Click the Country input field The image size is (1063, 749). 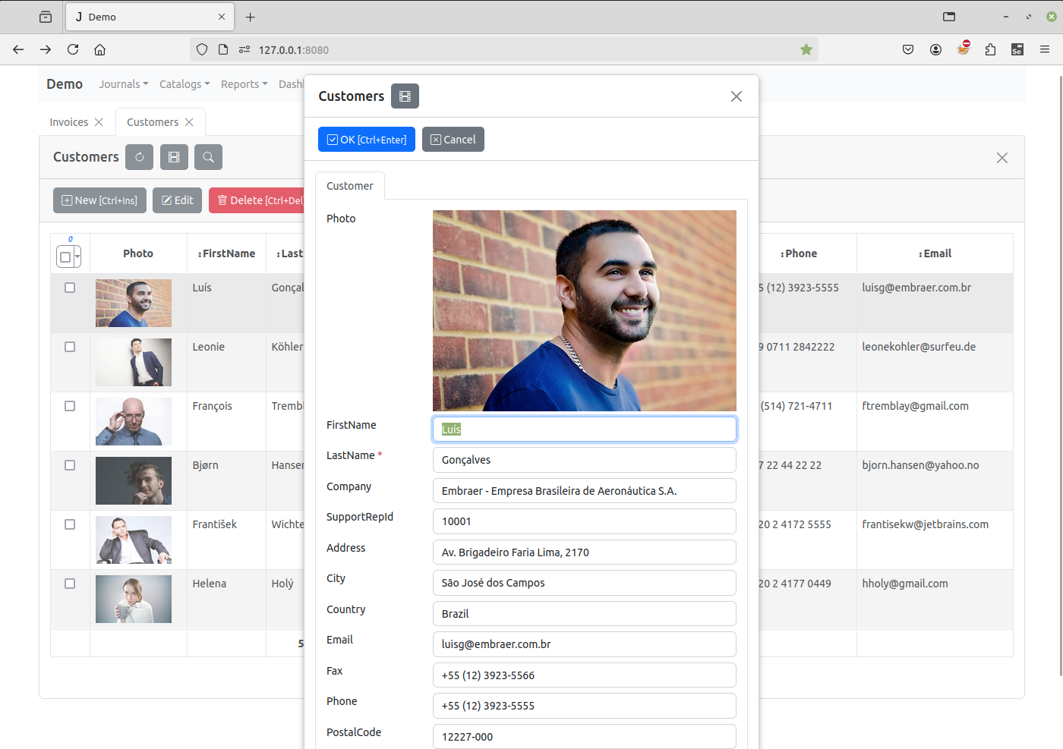[x=585, y=614]
